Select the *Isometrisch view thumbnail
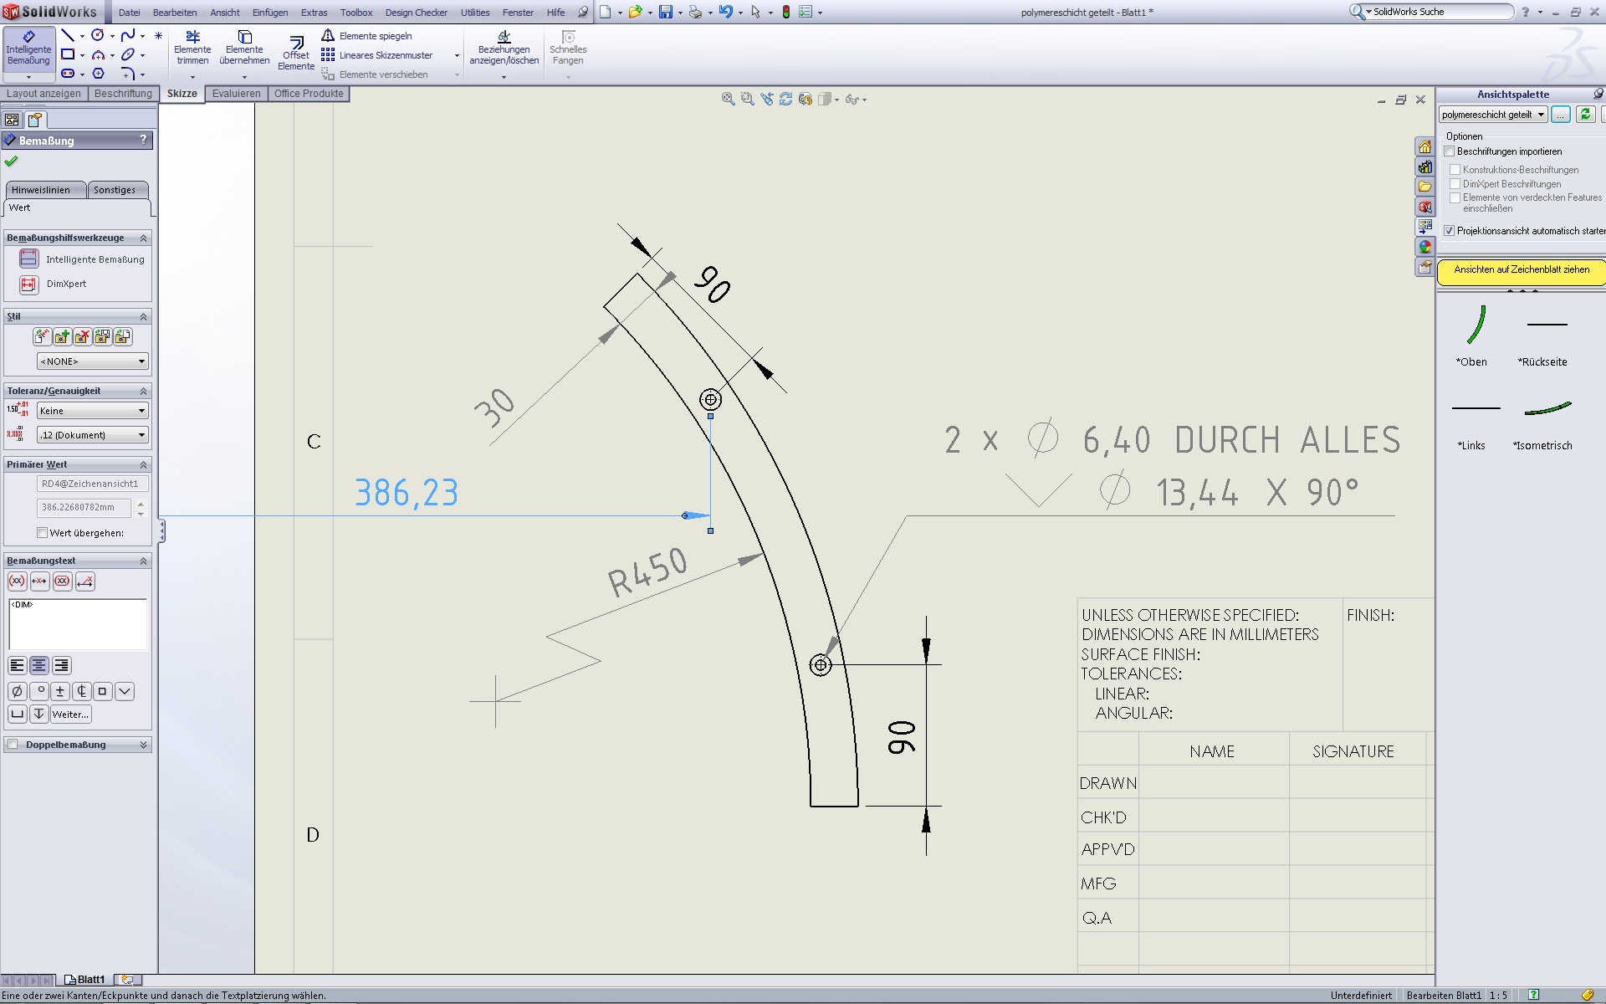The width and height of the screenshot is (1606, 1004). click(1547, 409)
